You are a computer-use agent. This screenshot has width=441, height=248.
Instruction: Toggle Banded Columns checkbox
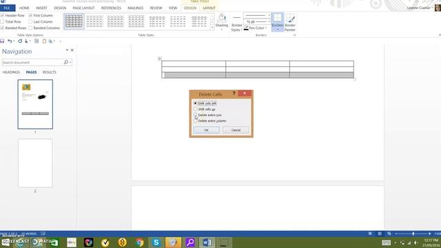click(x=30, y=28)
